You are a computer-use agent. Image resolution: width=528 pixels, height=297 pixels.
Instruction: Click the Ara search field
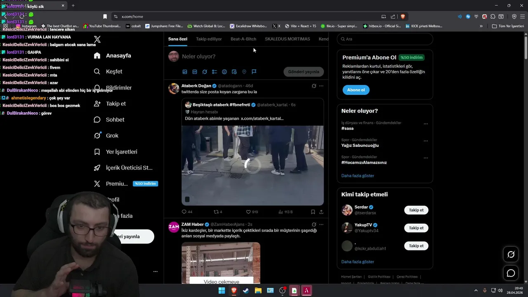(x=385, y=39)
